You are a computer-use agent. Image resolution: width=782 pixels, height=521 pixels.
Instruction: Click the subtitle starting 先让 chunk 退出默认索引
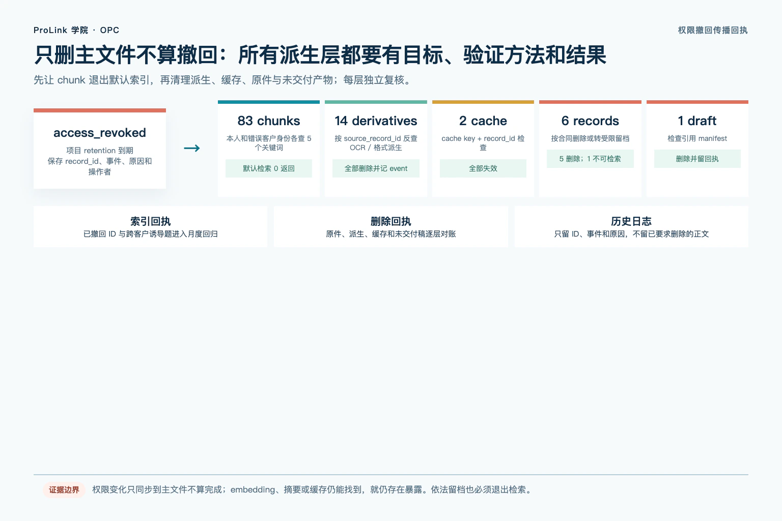tap(224, 80)
